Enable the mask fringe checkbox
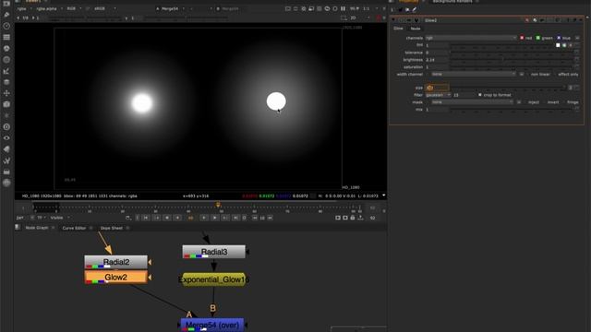The height and width of the screenshot is (332, 591). [564, 102]
